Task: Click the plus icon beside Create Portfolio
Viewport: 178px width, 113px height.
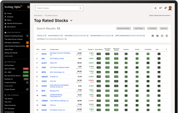Action: [x=27, y=82]
